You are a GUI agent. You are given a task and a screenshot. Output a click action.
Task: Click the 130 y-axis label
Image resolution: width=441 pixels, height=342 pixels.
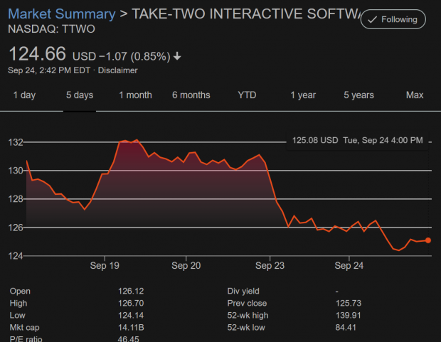pos(16,171)
